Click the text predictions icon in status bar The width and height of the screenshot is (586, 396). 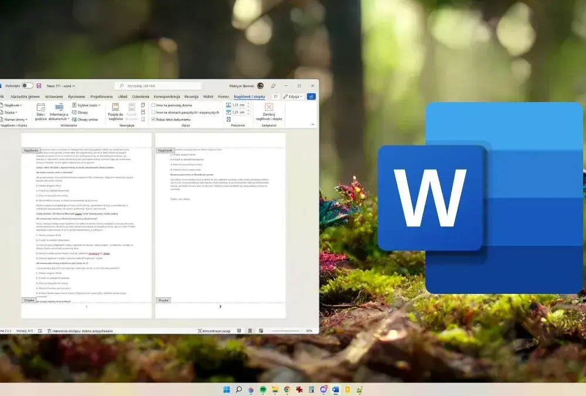pyautogui.click(x=40, y=331)
